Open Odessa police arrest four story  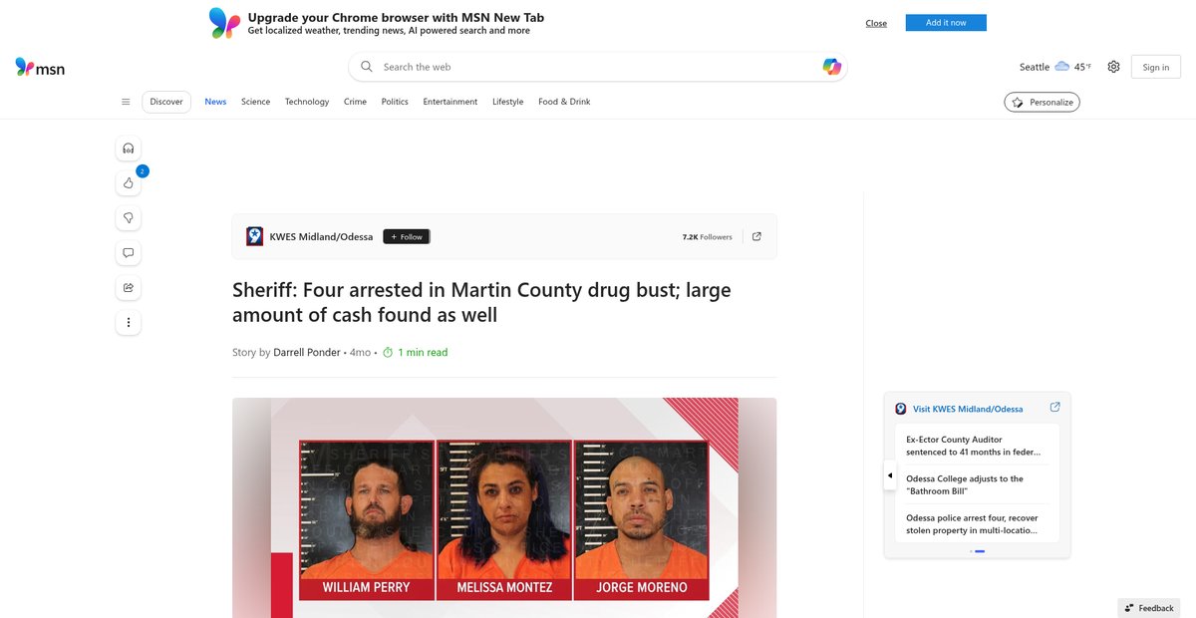pyautogui.click(x=972, y=524)
